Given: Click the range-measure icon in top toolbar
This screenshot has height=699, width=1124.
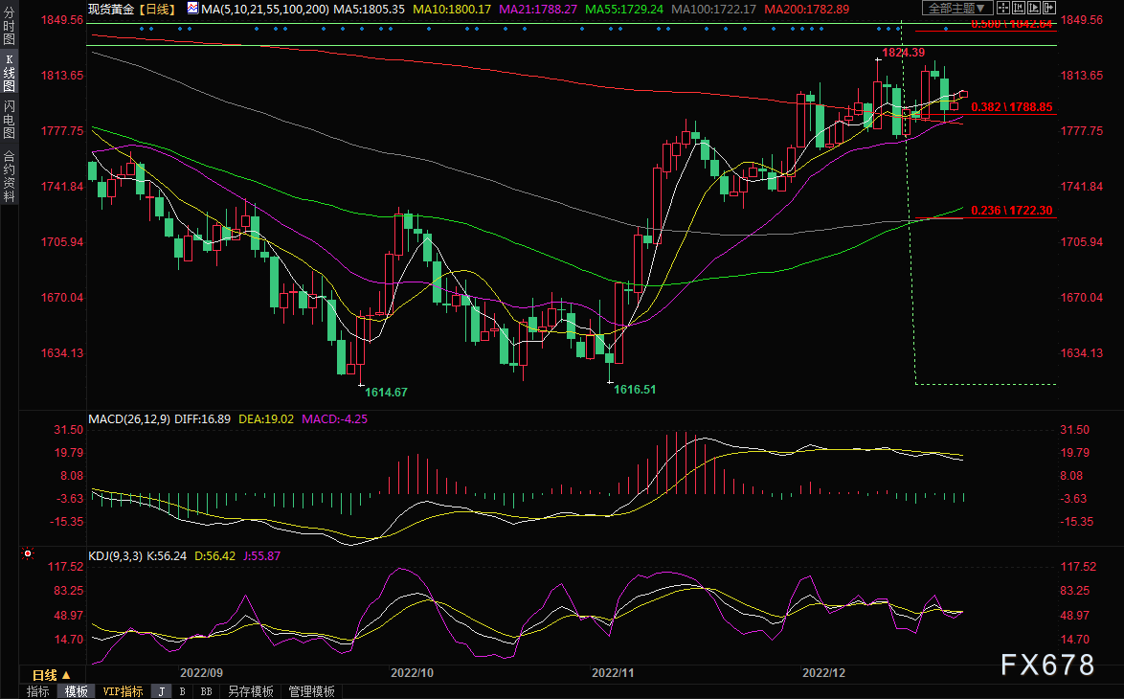Looking at the screenshot, I should coord(1019,8).
